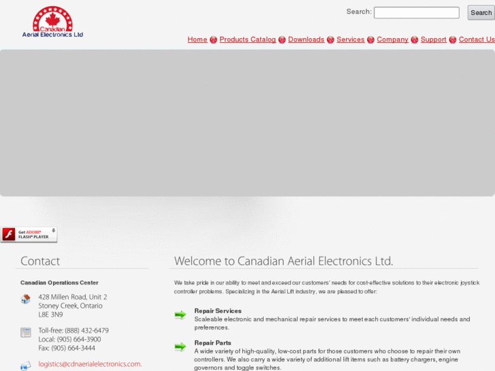Open the Contact Us navigation link
Screen dimensions: 495x371
click(x=477, y=39)
